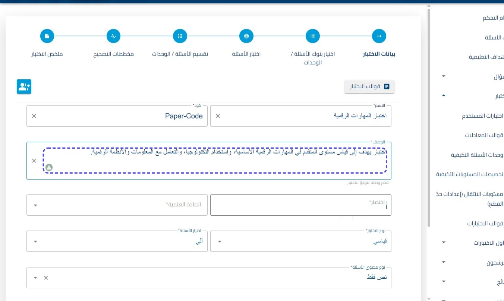Open مستويات الانتقال sidebar item

tap(470, 199)
